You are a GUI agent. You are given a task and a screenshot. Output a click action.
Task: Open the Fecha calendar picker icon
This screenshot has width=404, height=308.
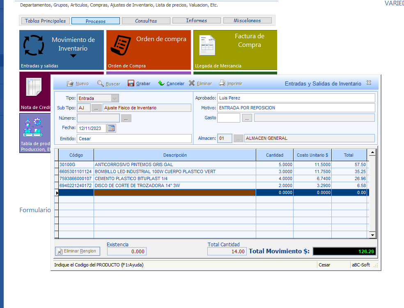tap(111, 128)
